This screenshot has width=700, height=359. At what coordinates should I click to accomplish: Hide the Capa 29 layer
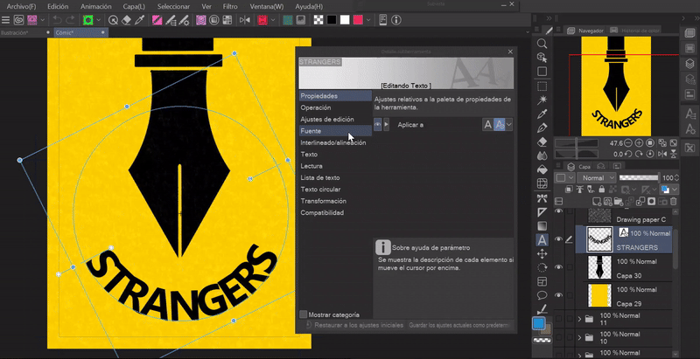tap(558, 295)
